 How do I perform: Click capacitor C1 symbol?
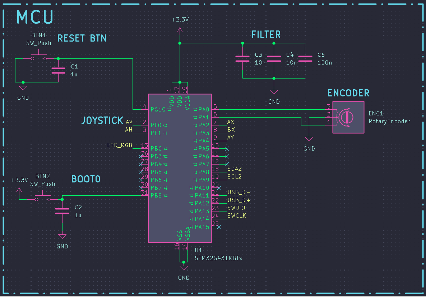coord(59,71)
